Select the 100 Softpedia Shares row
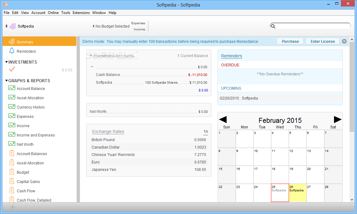Screen dimensions: 357x214 click(151, 82)
